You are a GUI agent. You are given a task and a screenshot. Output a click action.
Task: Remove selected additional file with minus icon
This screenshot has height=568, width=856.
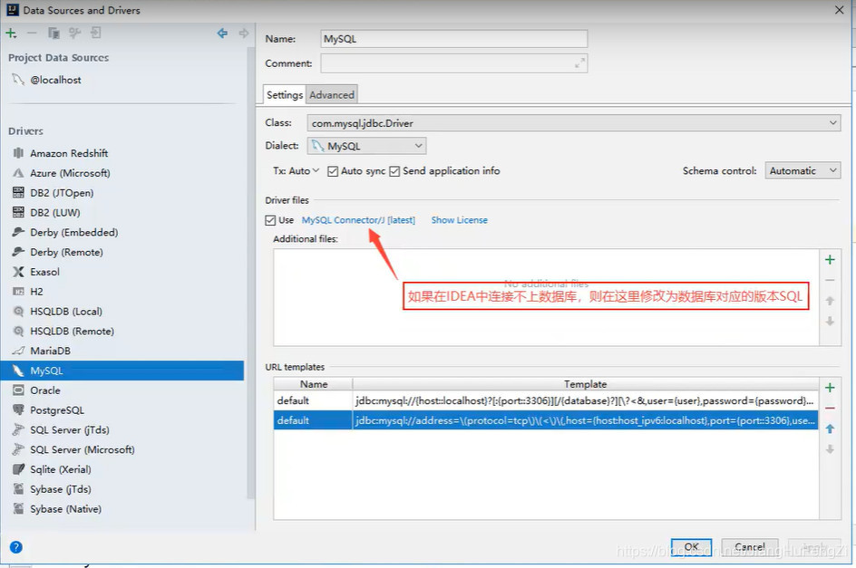pyautogui.click(x=830, y=280)
